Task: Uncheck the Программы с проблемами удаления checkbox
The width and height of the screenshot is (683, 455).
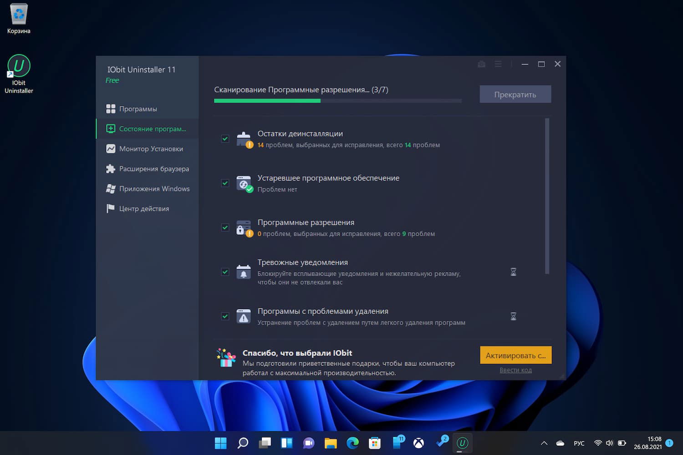Action: pyautogui.click(x=225, y=316)
